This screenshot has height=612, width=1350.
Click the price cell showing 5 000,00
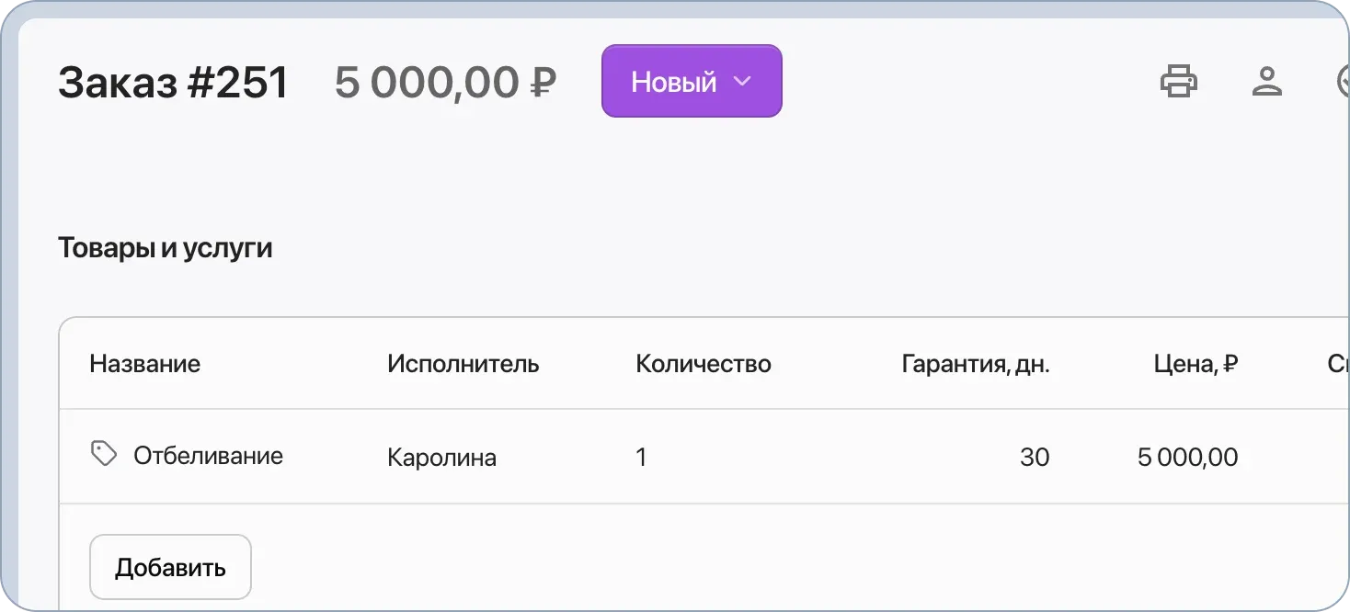click(1188, 456)
